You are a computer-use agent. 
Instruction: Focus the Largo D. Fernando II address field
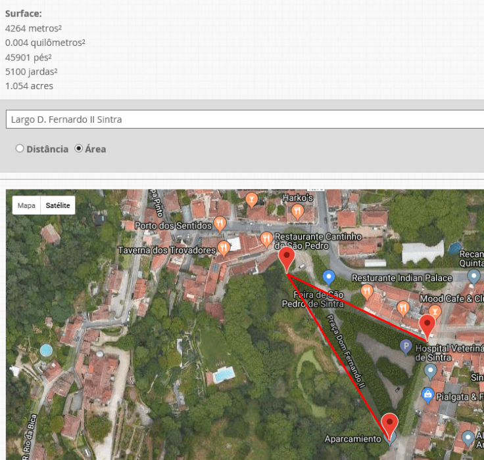click(243, 119)
